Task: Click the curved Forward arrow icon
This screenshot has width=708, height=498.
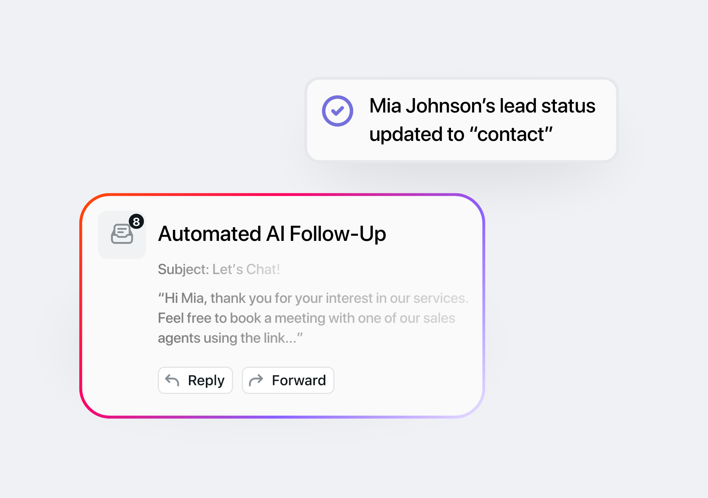Action: click(256, 380)
